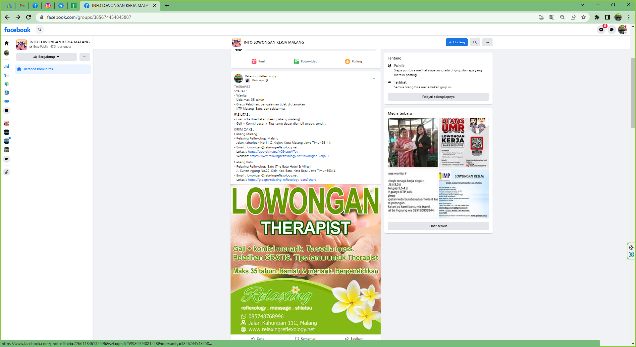
Task: Open the link-chain shortcut at the sidebar bottom
Action: (7, 172)
